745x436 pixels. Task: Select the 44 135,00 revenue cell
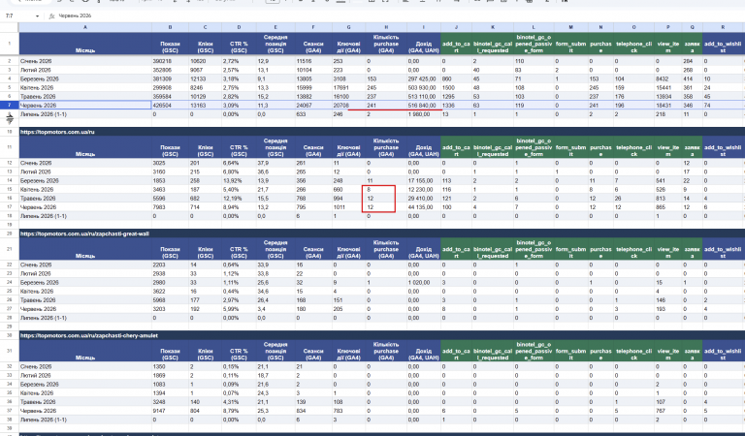pos(424,207)
